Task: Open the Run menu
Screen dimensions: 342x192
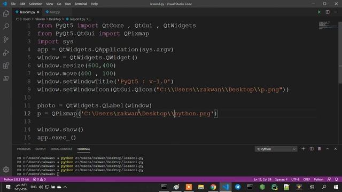Action: click(x=68, y=4)
